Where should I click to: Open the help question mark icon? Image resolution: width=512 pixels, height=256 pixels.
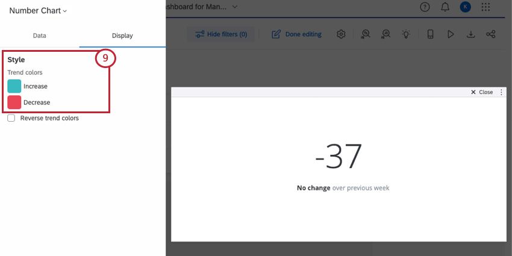425,7
